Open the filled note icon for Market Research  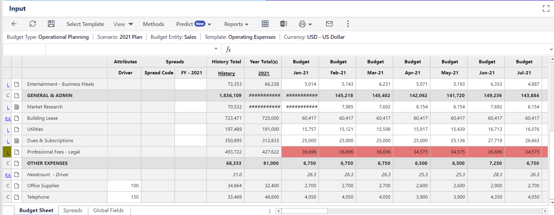[x=17, y=107]
